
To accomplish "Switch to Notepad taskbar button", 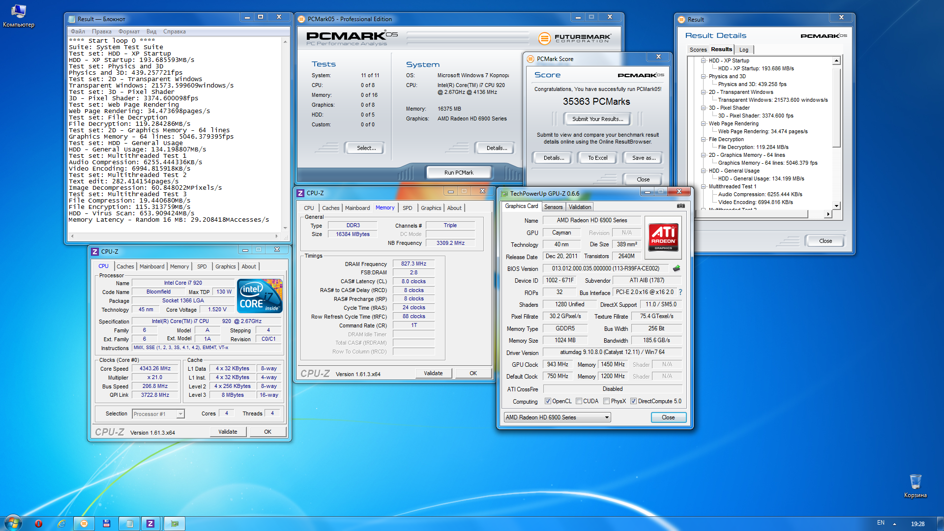I will [x=129, y=524].
